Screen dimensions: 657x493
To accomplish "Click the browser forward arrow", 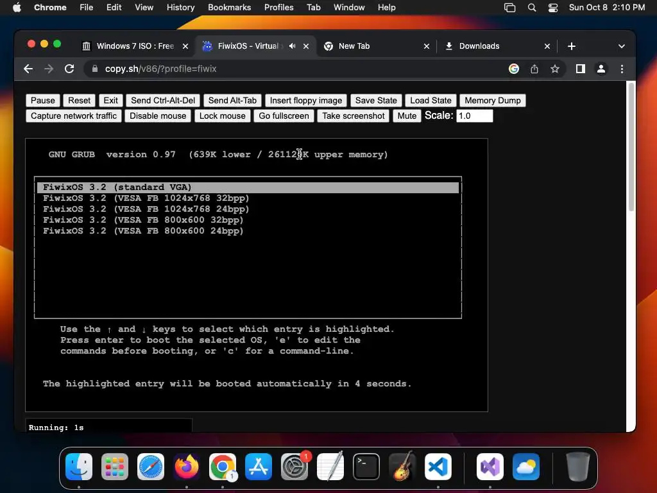I will tap(49, 69).
